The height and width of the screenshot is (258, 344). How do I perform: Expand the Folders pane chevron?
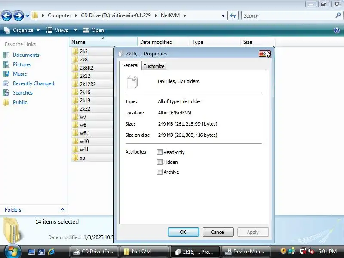(x=62, y=209)
